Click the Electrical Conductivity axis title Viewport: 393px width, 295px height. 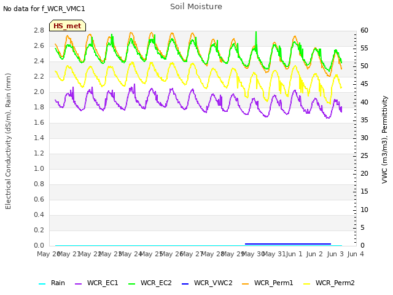click(x=8, y=141)
